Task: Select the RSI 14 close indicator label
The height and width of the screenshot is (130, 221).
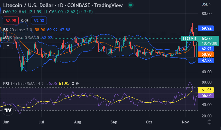Action: (x=23, y=84)
